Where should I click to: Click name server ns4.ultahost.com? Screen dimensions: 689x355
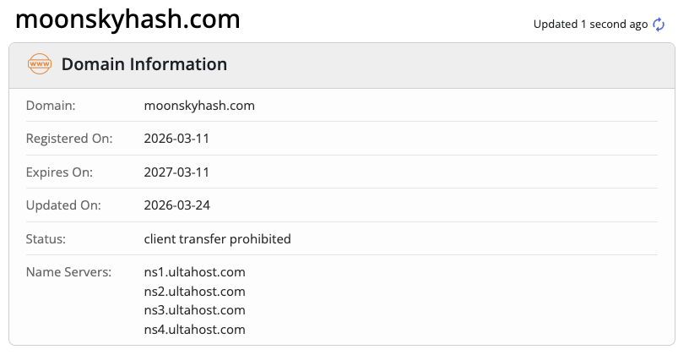(195, 330)
